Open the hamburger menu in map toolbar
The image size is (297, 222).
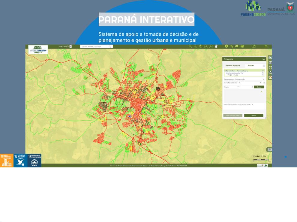[x=265, y=46]
